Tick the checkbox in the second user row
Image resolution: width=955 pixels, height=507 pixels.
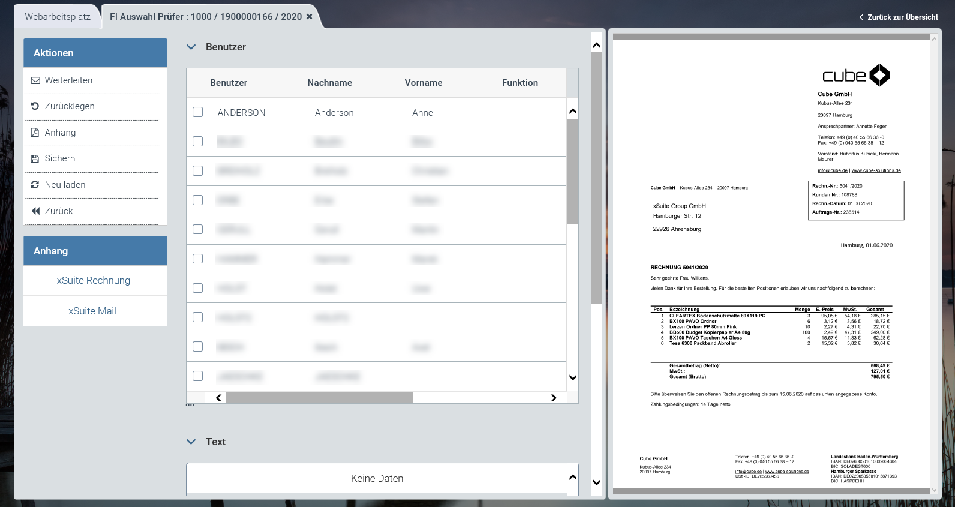point(197,142)
